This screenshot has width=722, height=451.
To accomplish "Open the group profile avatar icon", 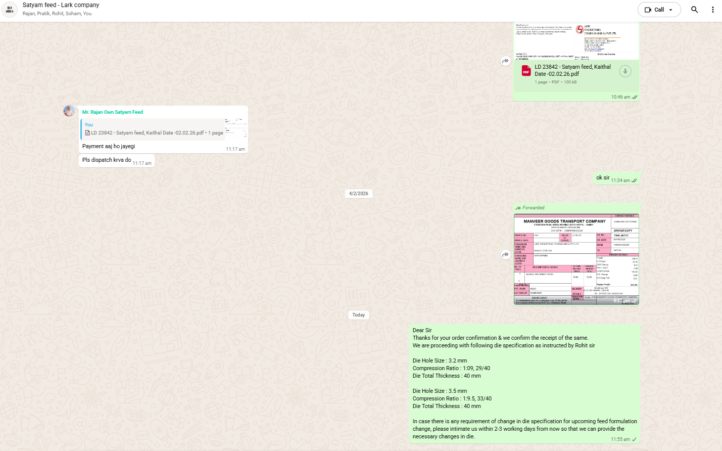I will pyautogui.click(x=10, y=10).
